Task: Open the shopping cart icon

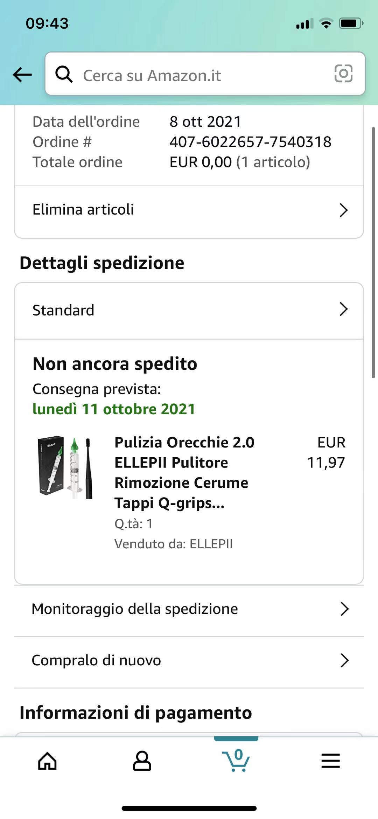Action: 236,760
